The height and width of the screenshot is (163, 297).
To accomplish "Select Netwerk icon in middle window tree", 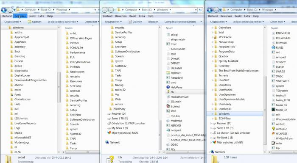I will click(x=107, y=142).
